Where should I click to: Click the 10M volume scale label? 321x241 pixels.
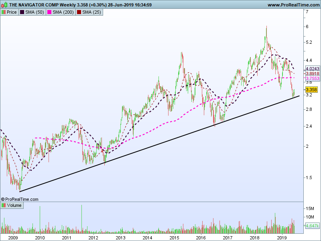[x=310, y=217]
